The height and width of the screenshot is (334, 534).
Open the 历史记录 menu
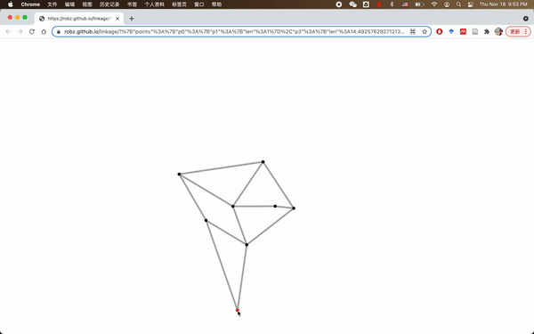point(109,4)
